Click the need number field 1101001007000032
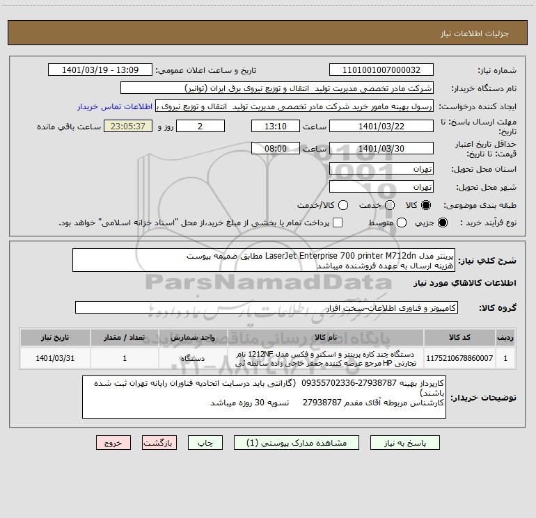 click(381, 70)
